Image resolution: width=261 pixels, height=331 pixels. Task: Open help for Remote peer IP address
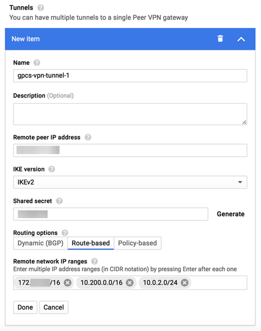tap(88, 137)
